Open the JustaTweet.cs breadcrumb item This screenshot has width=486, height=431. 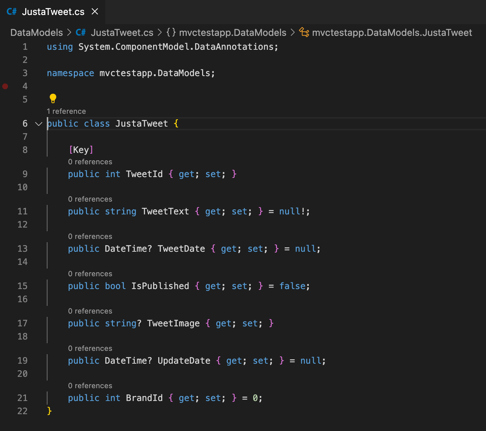(x=122, y=33)
